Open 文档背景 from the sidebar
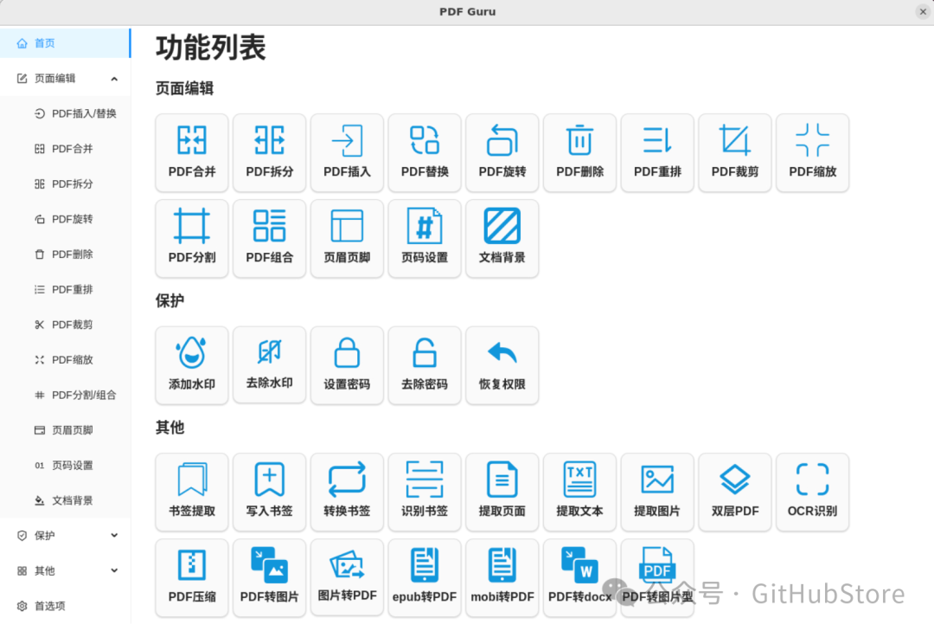Screen dimensions: 934x631 pyautogui.click(x=66, y=500)
